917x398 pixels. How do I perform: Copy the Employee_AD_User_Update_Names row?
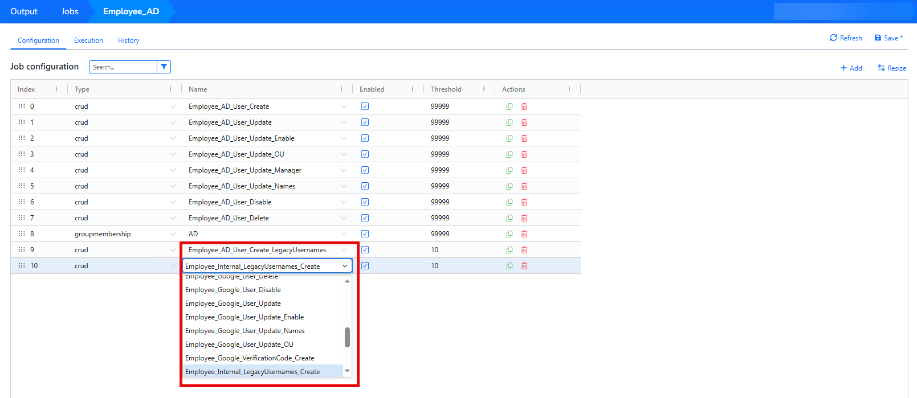[x=510, y=186]
